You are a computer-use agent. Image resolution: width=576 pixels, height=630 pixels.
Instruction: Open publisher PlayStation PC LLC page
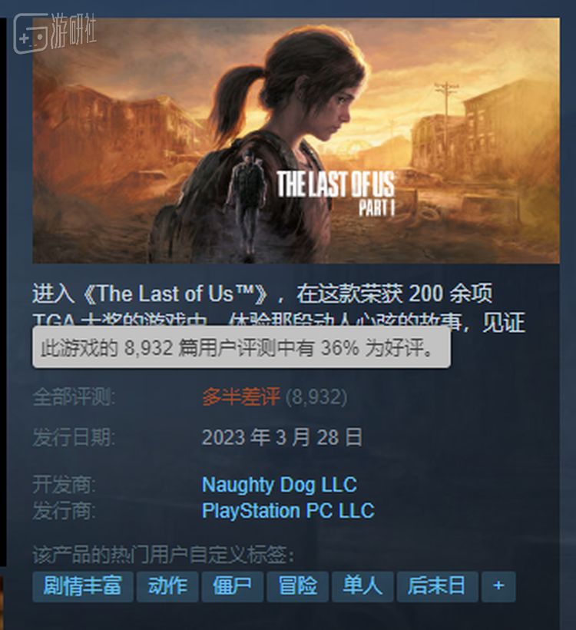[x=288, y=511]
